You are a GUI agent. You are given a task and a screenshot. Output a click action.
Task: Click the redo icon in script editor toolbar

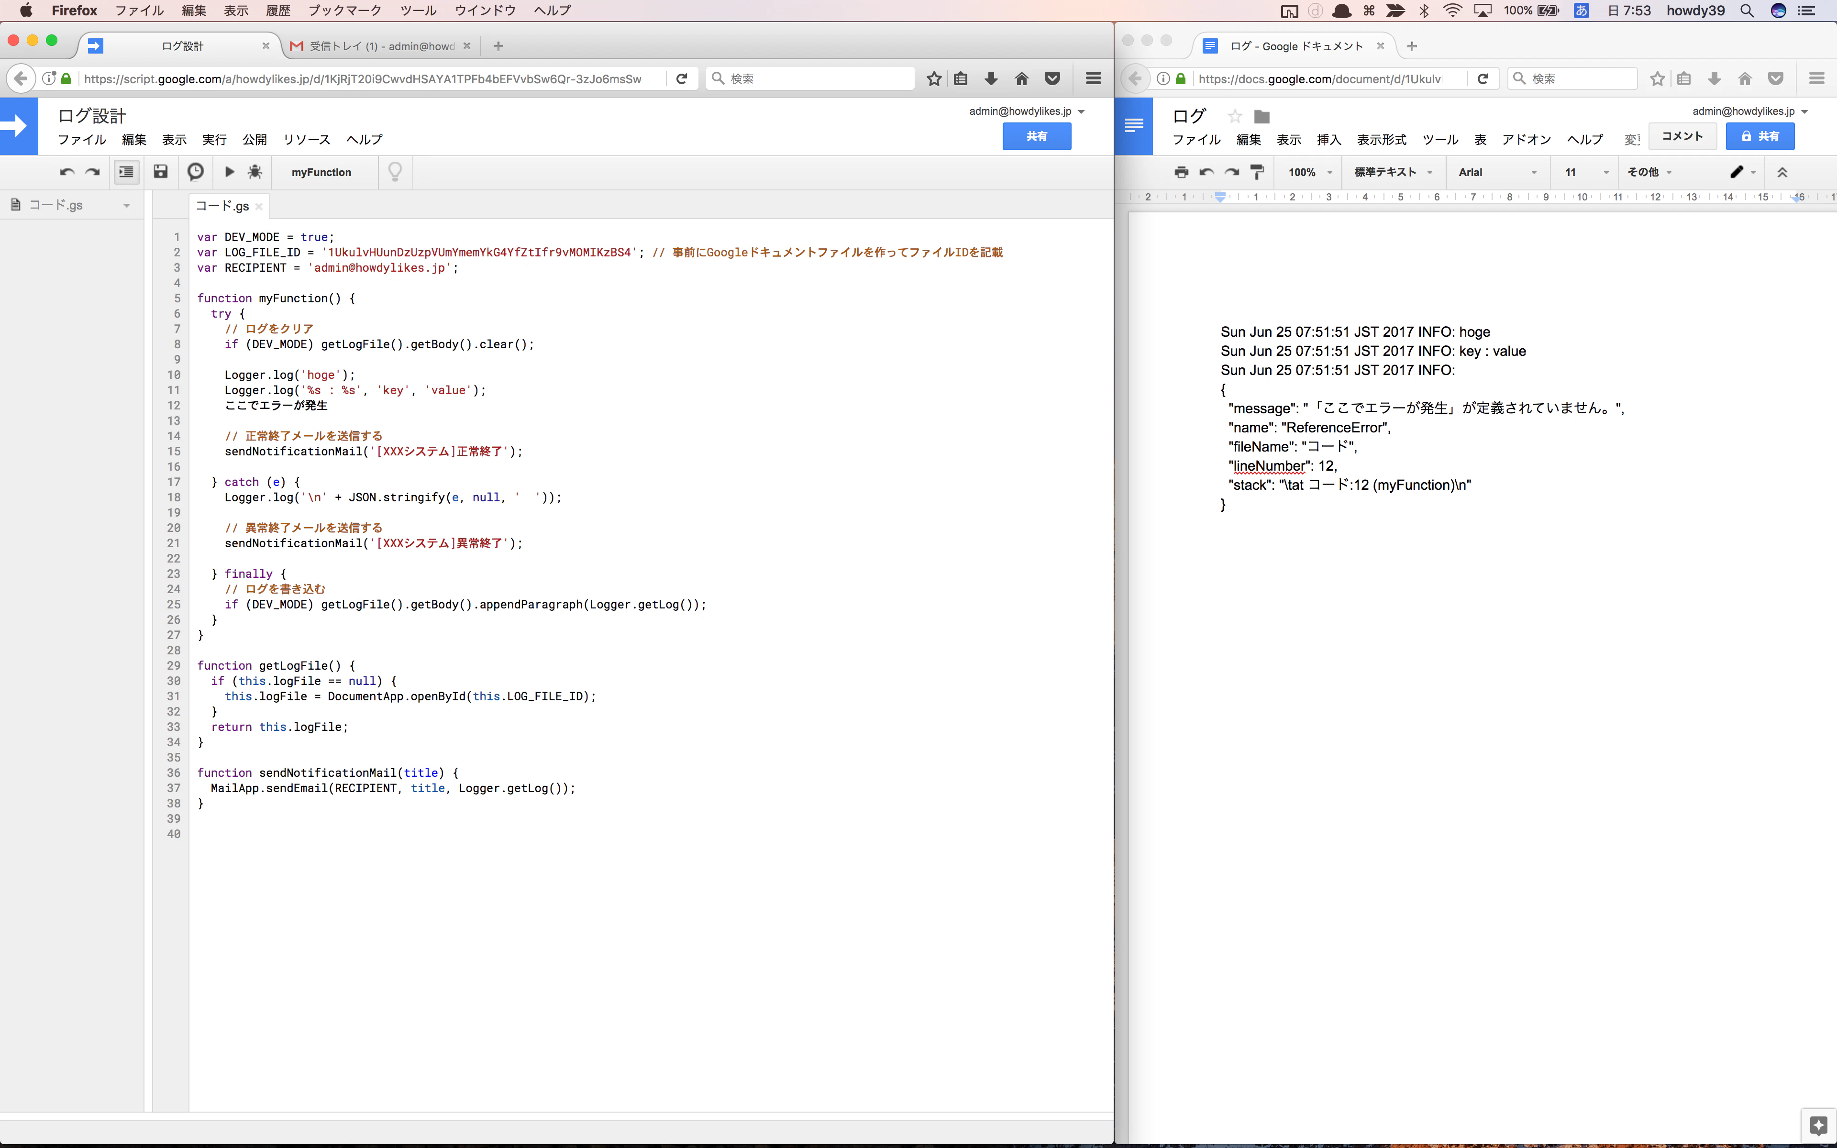click(93, 172)
